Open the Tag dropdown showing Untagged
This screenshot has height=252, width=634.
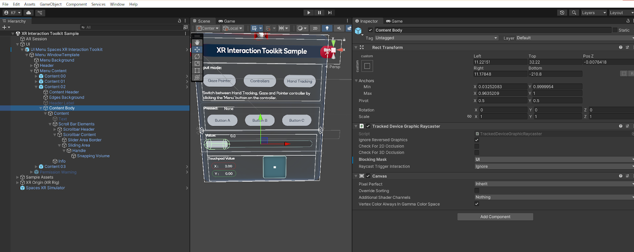pyautogui.click(x=436, y=38)
